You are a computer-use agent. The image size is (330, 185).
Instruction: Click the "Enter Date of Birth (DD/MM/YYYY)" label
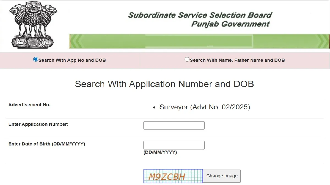[47, 144]
